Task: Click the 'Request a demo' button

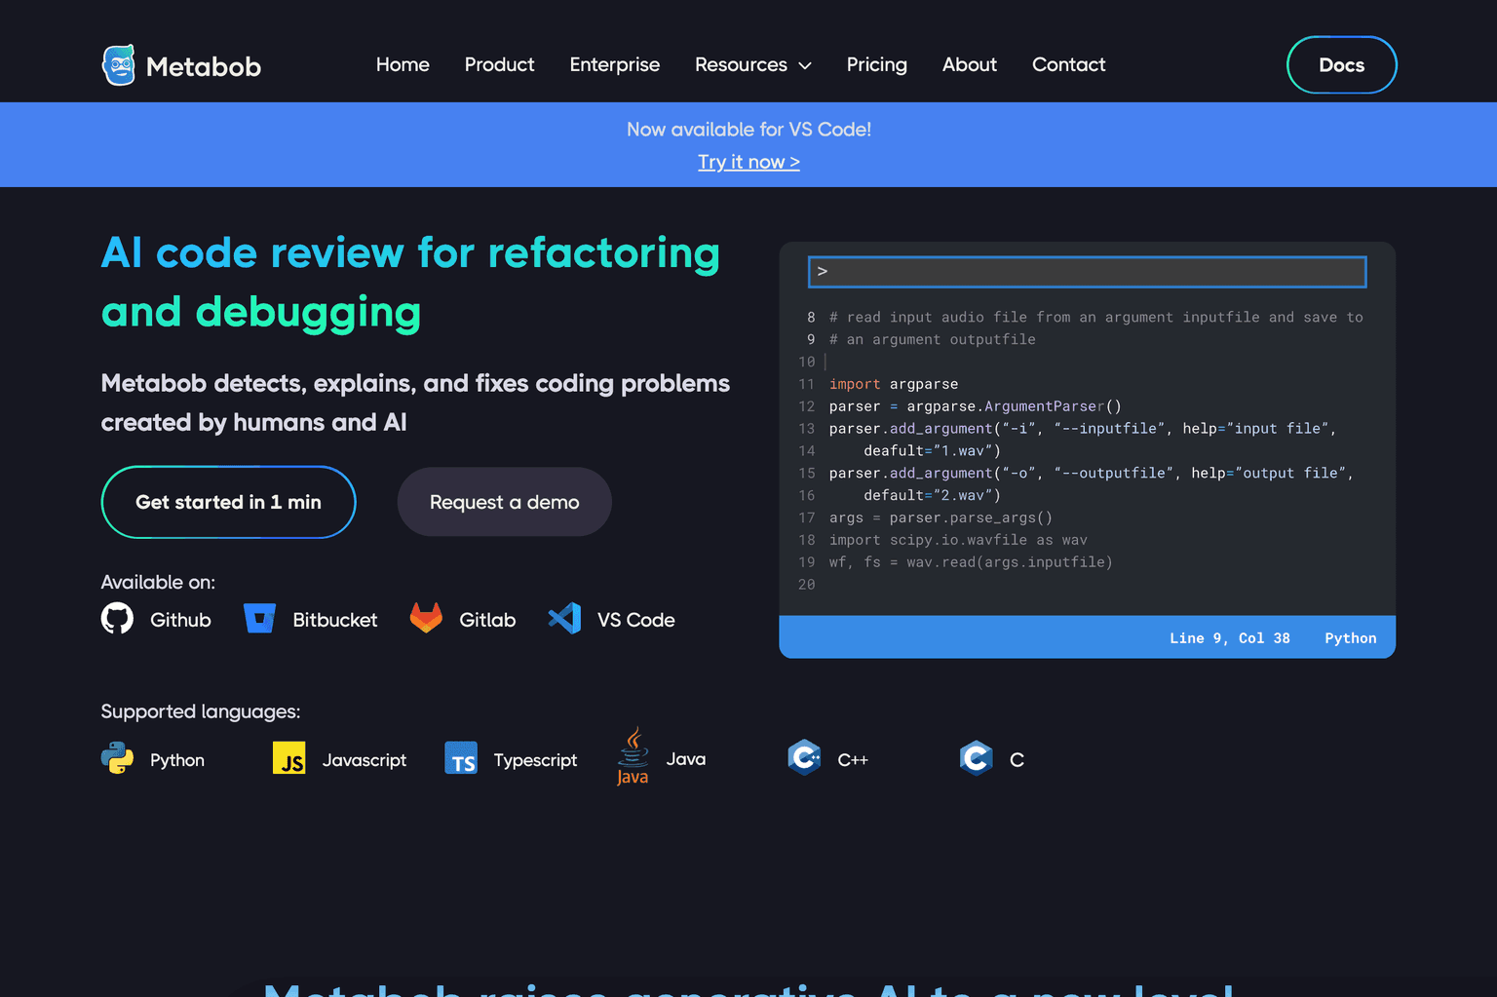Action: pyautogui.click(x=504, y=502)
